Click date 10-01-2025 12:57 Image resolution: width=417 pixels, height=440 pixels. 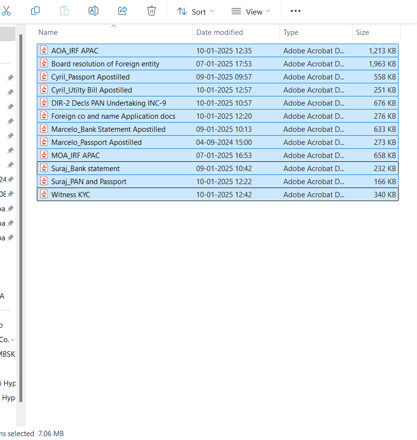[x=224, y=90]
